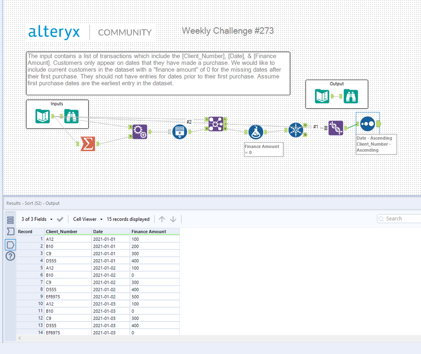Click the Date column header
The width and height of the screenshot is (421, 354).
coord(110,231)
